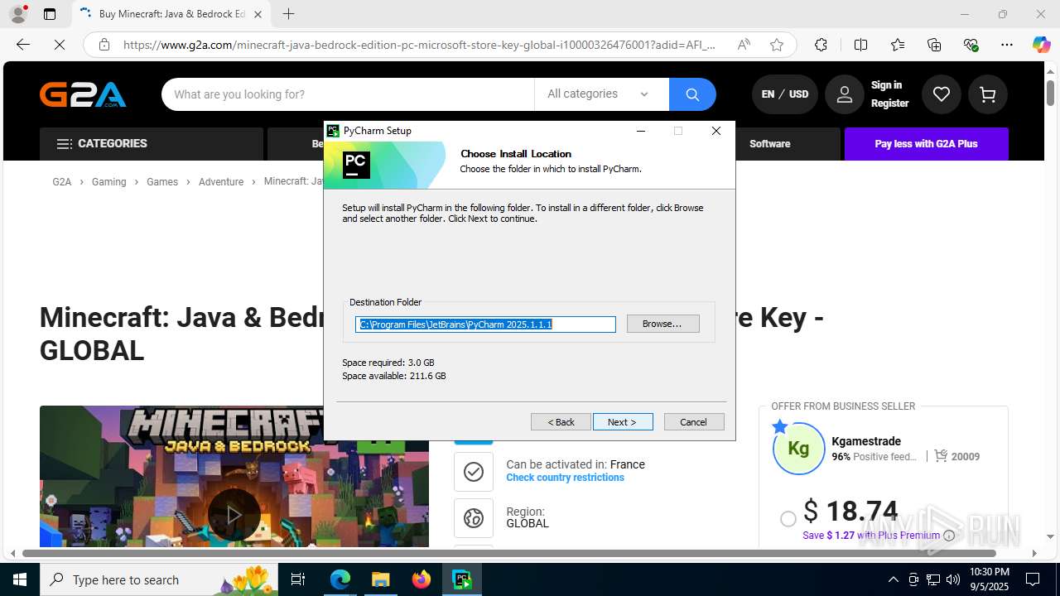The image size is (1060, 596).
Task: Open the Copilot icon
Action: point(1041,45)
